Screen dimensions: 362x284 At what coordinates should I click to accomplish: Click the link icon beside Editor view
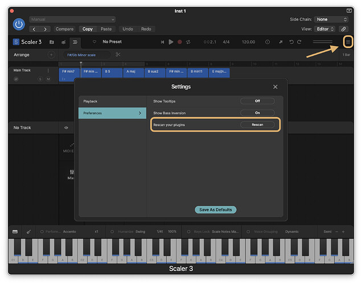point(343,29)
